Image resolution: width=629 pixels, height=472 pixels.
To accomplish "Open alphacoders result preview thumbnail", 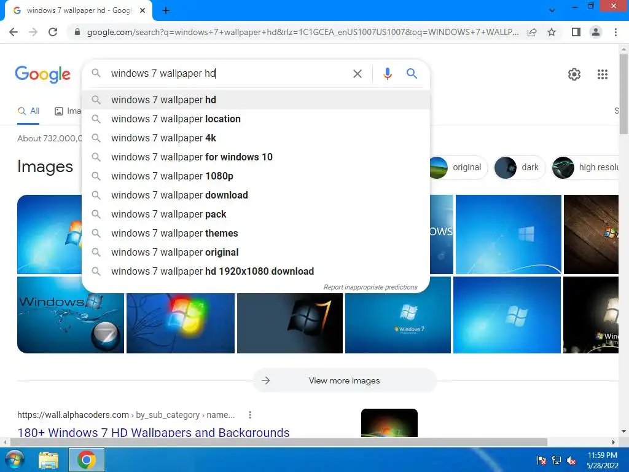I will click(x=389, y=423).
